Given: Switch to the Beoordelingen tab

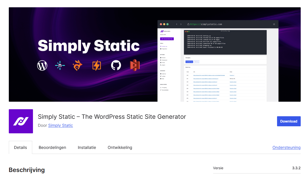Looking at the screenshot, I should pyautogui.click(x=52, y=147).
